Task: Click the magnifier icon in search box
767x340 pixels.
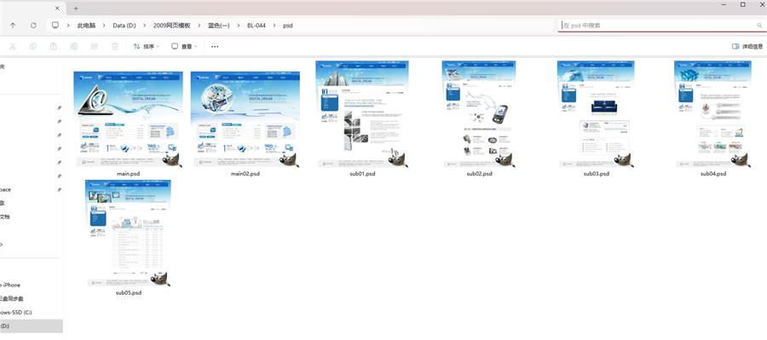Action: tap(759, 25)
